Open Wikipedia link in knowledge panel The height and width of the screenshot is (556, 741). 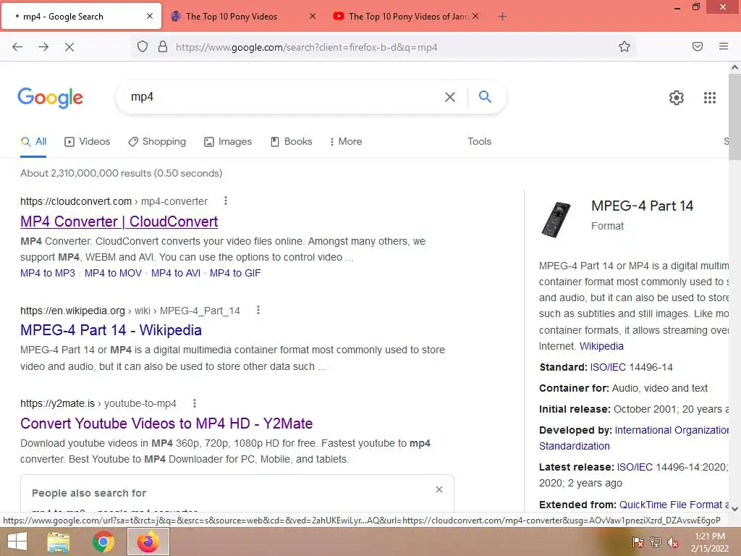[601, 346]
